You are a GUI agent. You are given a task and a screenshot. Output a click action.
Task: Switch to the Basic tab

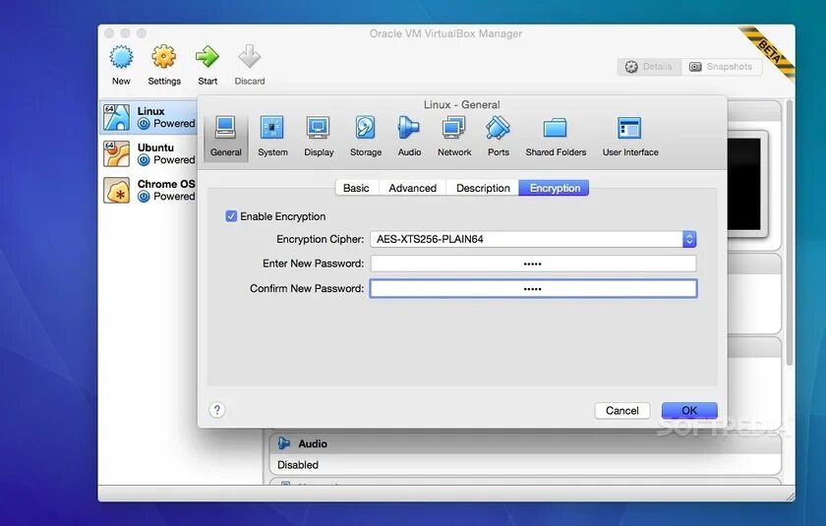click(356, 188)
